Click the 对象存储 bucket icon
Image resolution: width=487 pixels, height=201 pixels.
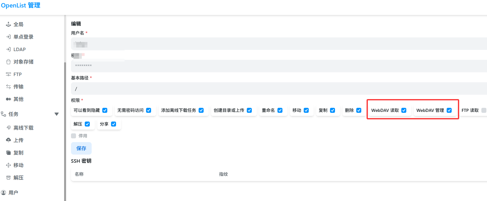pyautogui.click(x=8, y=62)
